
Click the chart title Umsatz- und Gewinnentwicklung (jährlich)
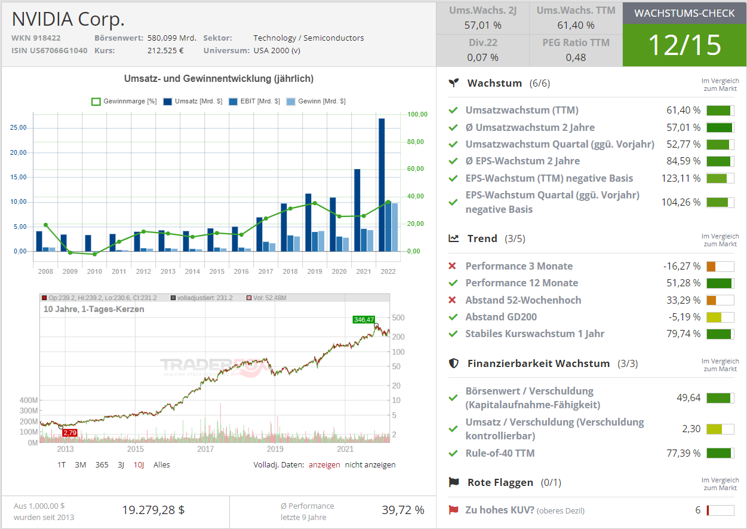(x=219, y=78)
